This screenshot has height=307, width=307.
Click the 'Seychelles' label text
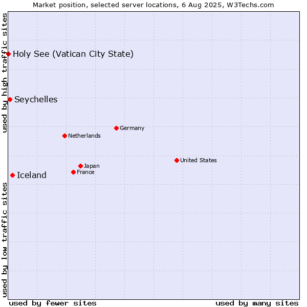tap(36, 100)
